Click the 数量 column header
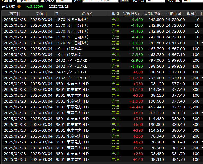Image resolution: width=203 pixels, height=164 pixels. pyautogui.click(x=193, y=14)
